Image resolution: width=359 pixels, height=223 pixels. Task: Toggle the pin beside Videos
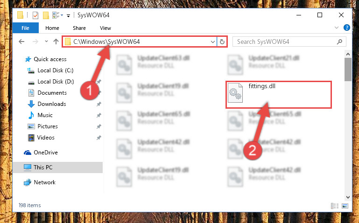coord(99,138)
